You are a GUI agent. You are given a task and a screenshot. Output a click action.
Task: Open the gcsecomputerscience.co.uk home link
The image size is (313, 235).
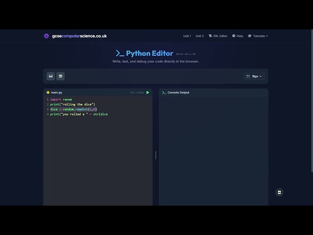(x=79, y=36)
